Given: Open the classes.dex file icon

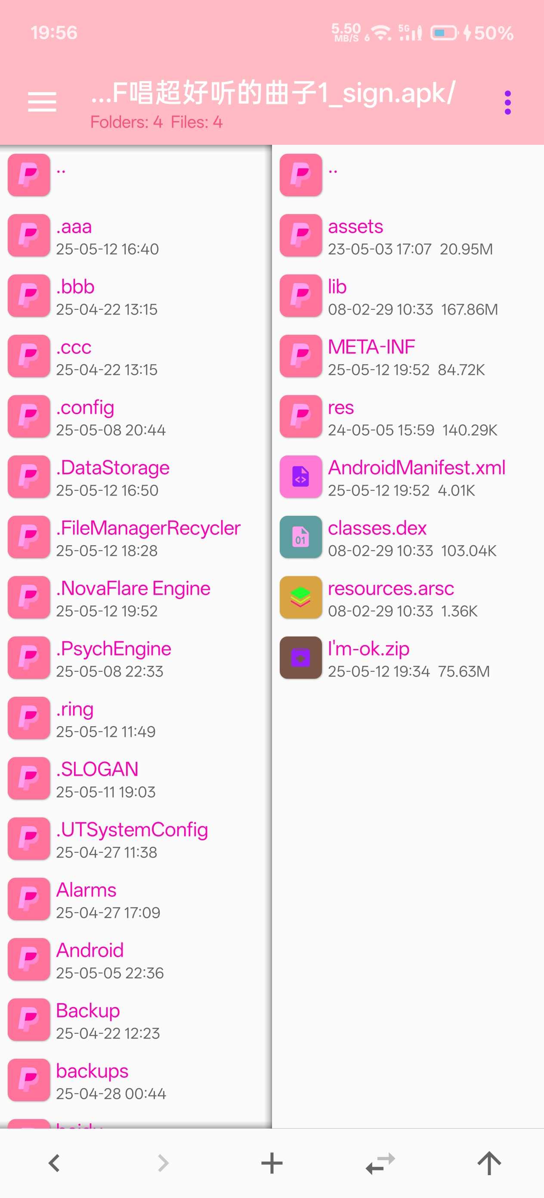Looking at the screenshot, I should tap(300, 537).
